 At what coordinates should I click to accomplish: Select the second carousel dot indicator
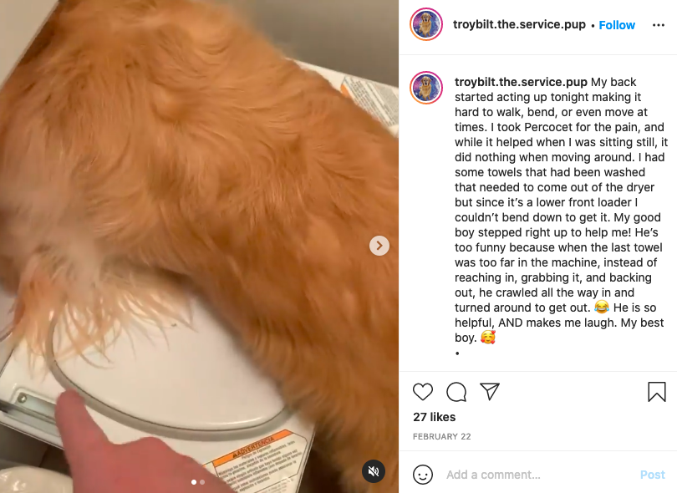[x=202, y=482]
